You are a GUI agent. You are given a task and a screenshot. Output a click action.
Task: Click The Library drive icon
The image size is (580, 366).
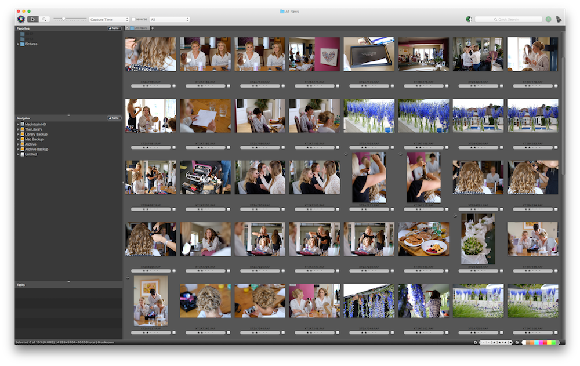pos(22,129)
